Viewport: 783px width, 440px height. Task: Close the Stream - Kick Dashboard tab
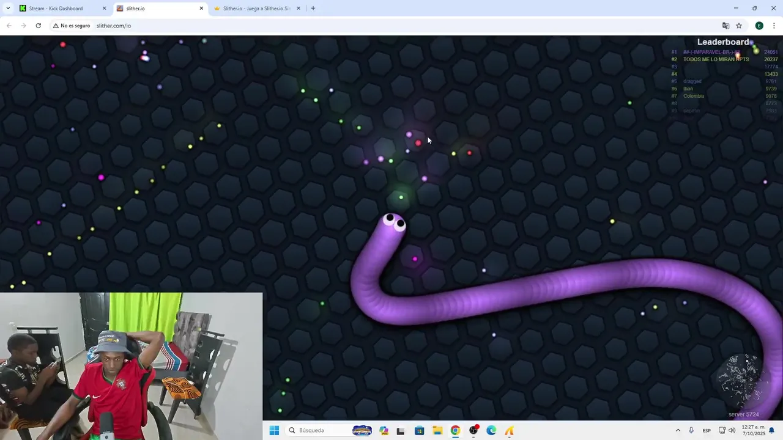coord(104,9)
